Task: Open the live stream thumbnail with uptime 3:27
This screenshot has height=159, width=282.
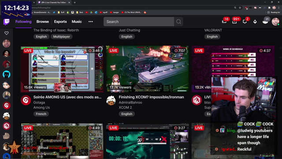Action: coord(147,141)
